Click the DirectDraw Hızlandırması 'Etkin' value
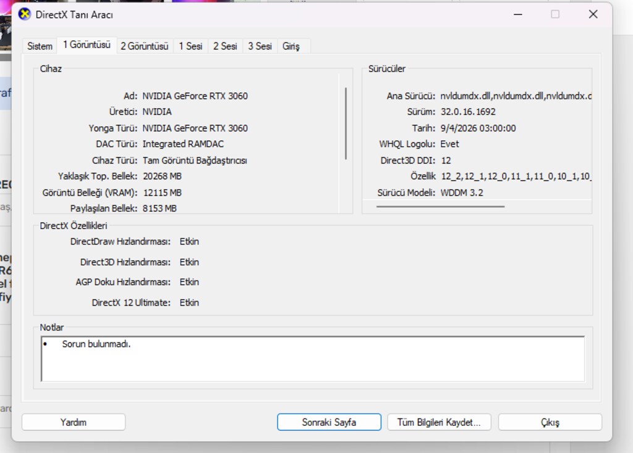The image size is (633, 453). click(189, 241)
